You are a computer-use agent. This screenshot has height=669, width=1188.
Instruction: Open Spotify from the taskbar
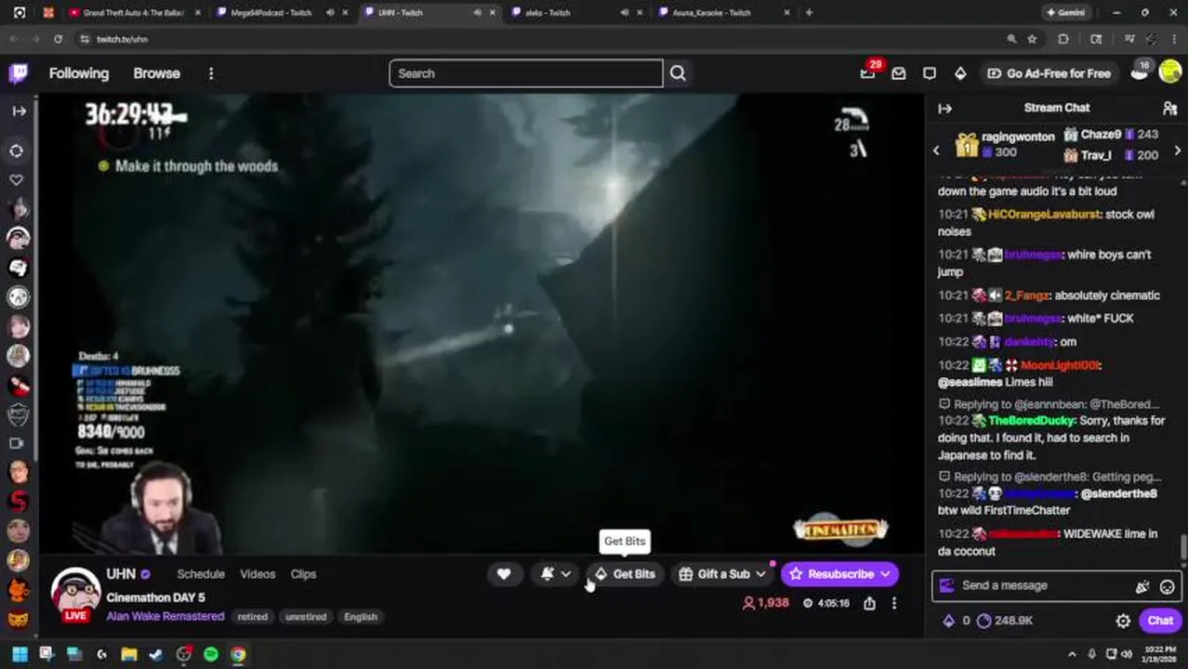tap(211, 654)
